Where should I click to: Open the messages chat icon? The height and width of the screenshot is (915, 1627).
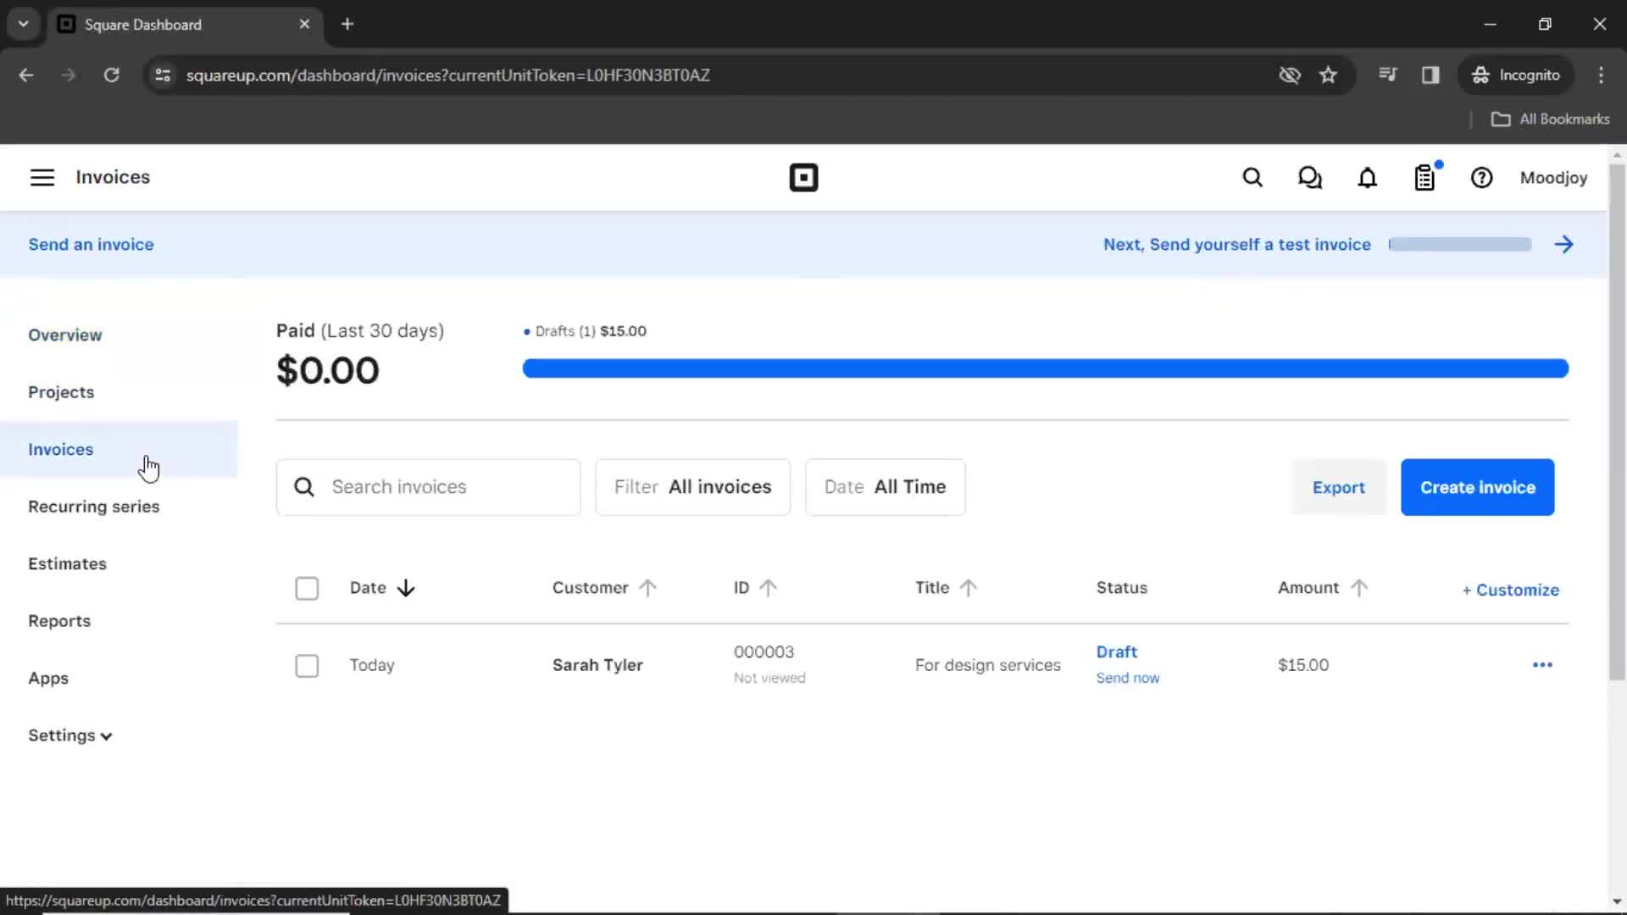pos(1311,178)
